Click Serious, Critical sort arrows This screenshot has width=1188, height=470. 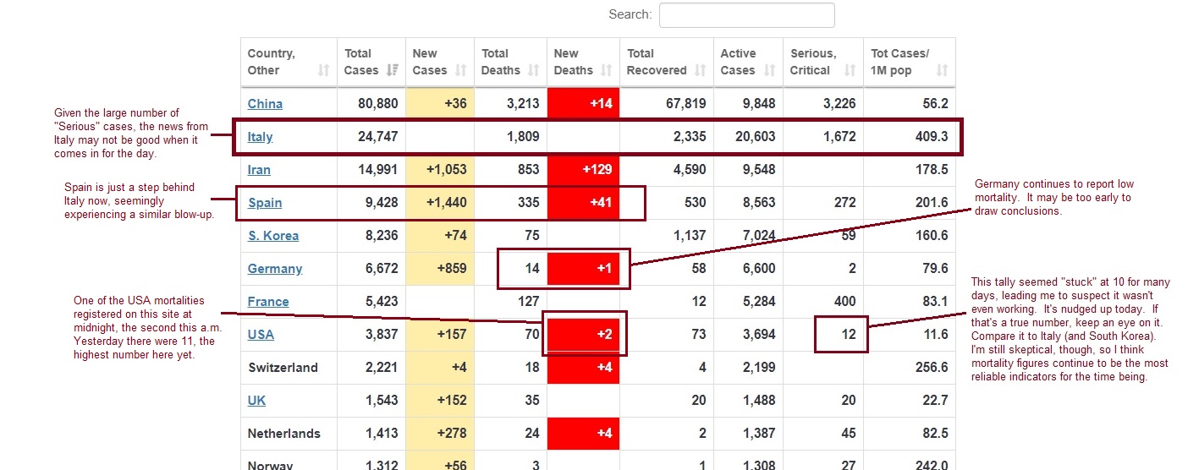[x=850, y=71]
